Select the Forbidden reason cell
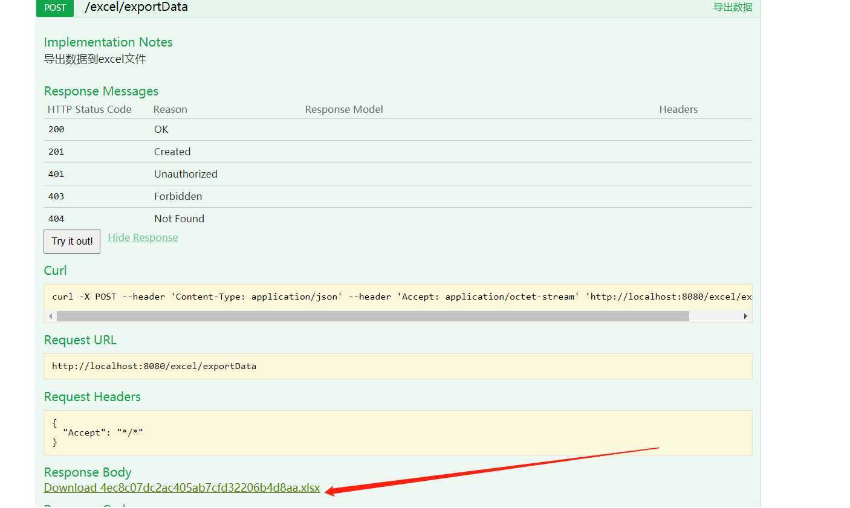 coord(178,196)
